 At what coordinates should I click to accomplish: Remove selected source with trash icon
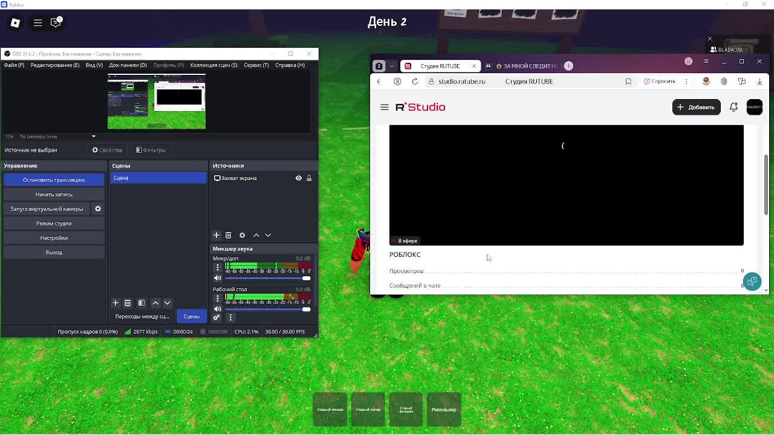(x=229, y=235)
